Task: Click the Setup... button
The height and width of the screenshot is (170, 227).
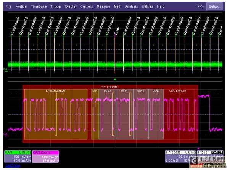Action: (x=214, y=6)
